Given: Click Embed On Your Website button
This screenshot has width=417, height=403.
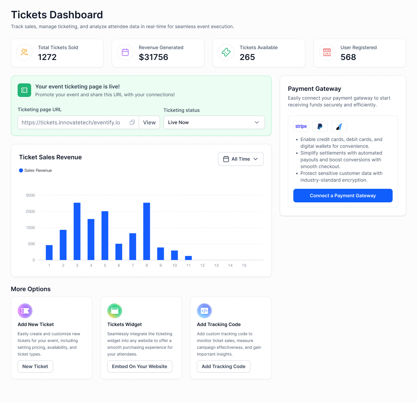Looking at the screenshot, I should coord(139,366).
